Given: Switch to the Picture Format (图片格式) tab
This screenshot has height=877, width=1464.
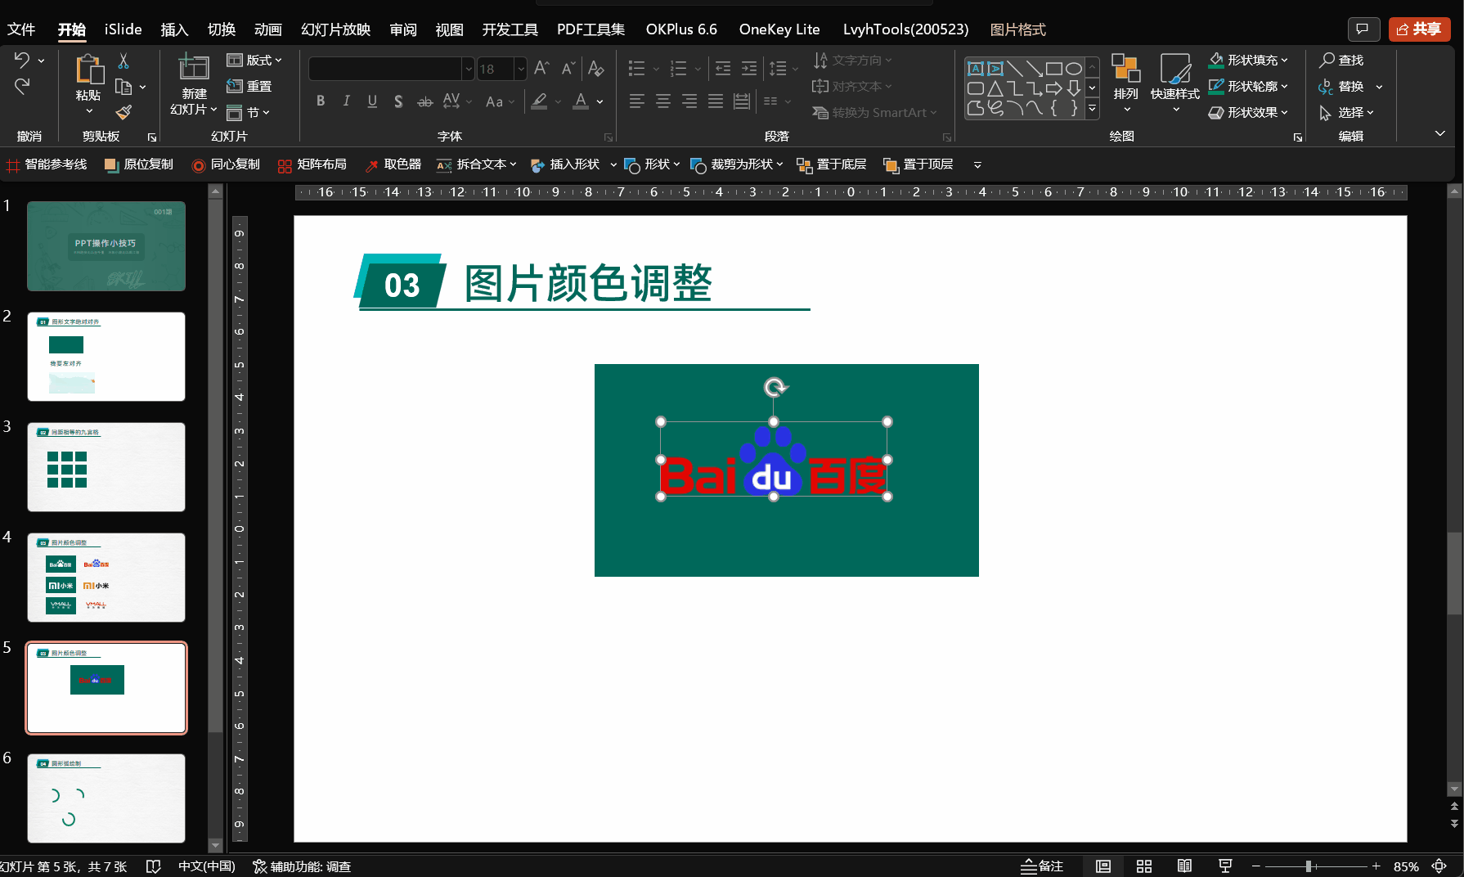Looking at the screenshot, I should (x=1017, y=29).
